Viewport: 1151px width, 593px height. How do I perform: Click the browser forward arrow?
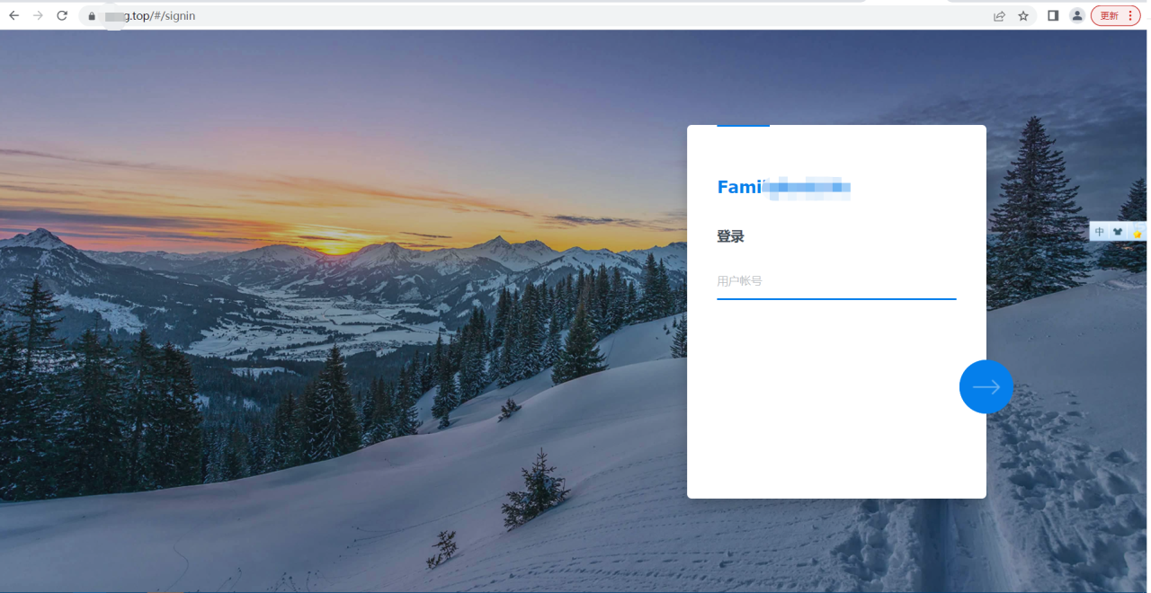[38, 16]
